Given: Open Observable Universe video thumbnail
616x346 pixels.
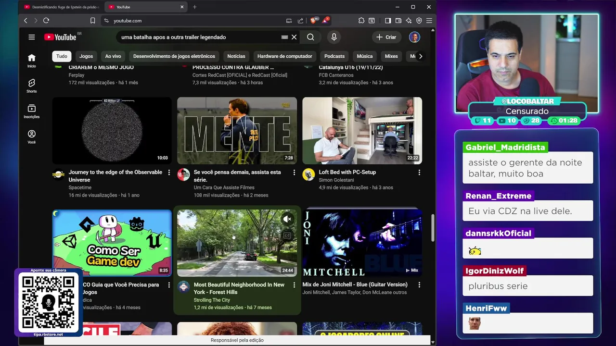Looking at the screenshot, I should [112, 131].
